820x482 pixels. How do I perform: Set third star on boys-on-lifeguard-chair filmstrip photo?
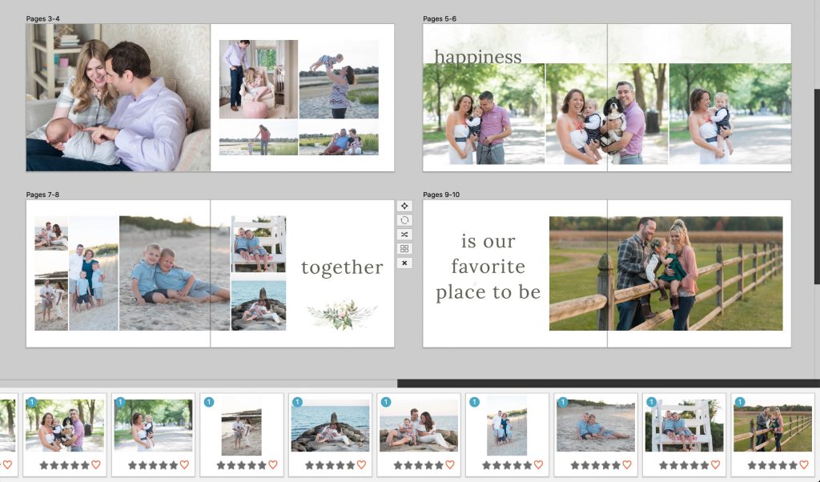[x=685, y=464]
